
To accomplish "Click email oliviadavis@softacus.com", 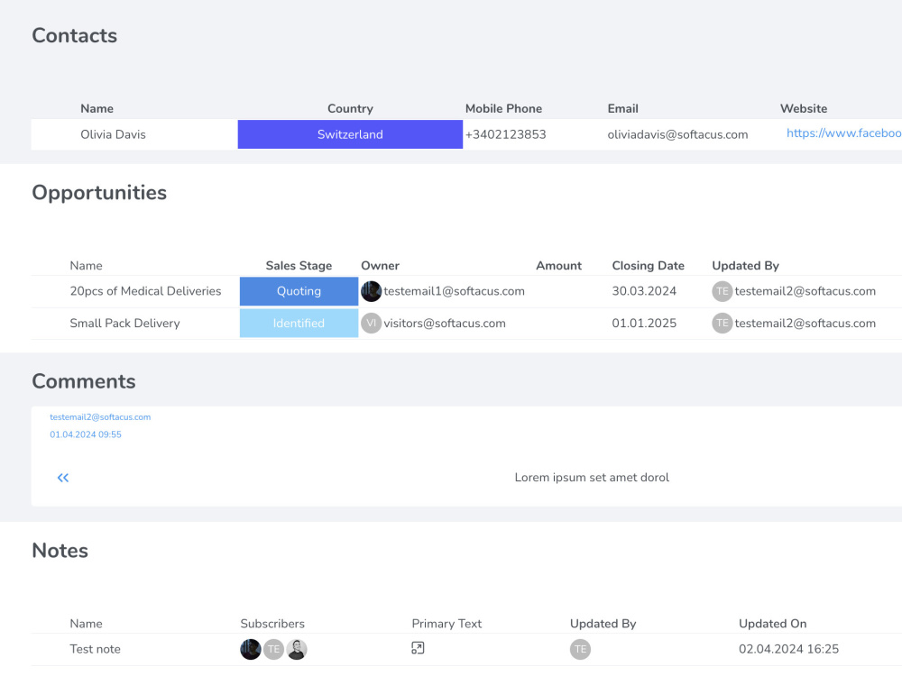I will pyautogui.click(x=677, y=134).
